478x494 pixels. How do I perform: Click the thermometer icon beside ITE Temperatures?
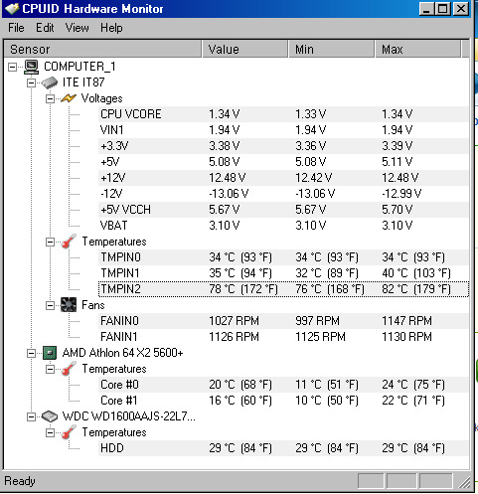click(x=69, y=242)
